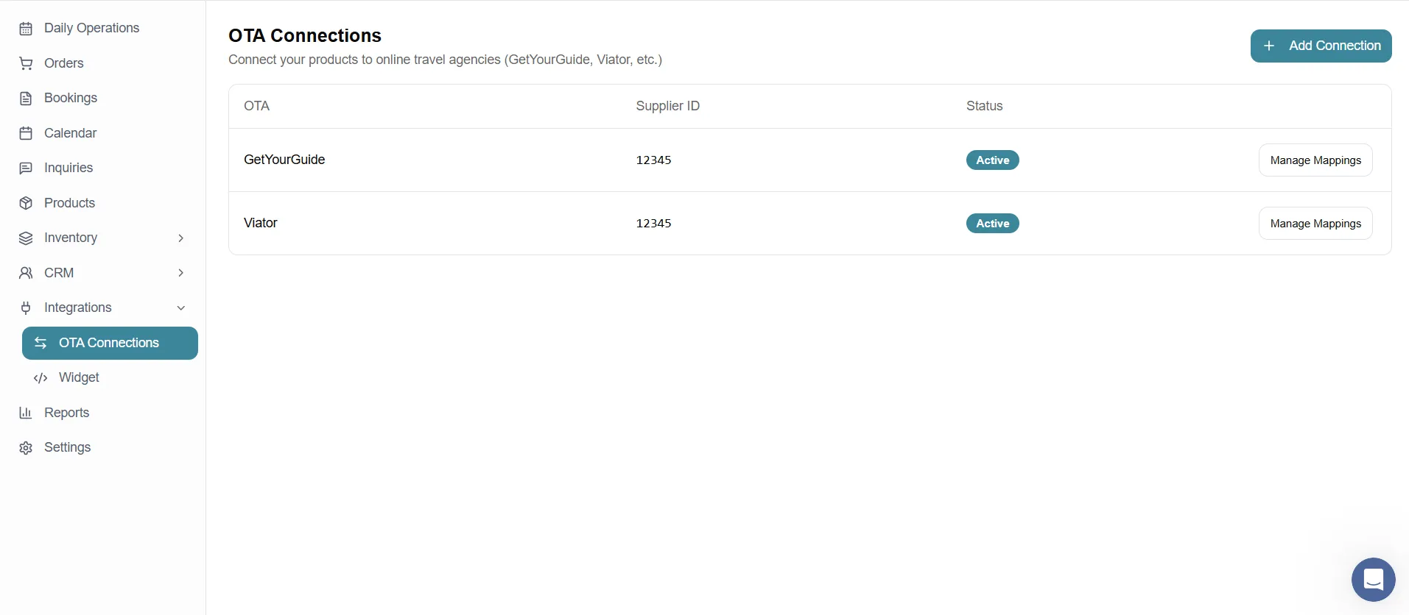1409x615 pixels.
Task: Click the Active badge for GetYourGuide
Action: [992, 160]
